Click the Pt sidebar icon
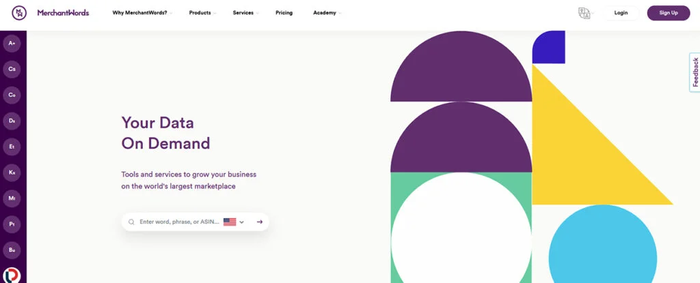The height and width of the screenshot is (283, 700). click(x=12, y=224)
